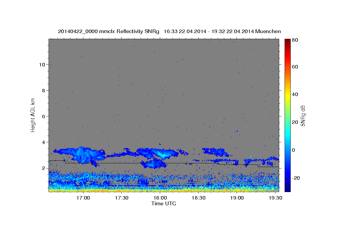Click the 'SNRg dB' colorbar label
Screen dimensions: 345x230
tap(303, 116)
